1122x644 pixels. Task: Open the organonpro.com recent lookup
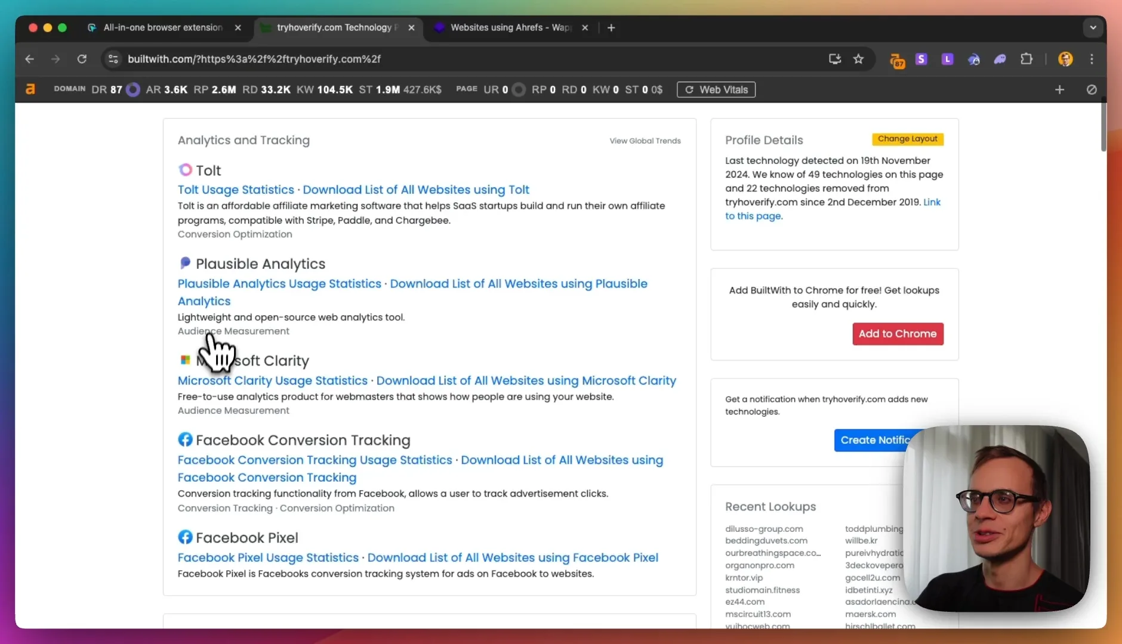point(760,565)
